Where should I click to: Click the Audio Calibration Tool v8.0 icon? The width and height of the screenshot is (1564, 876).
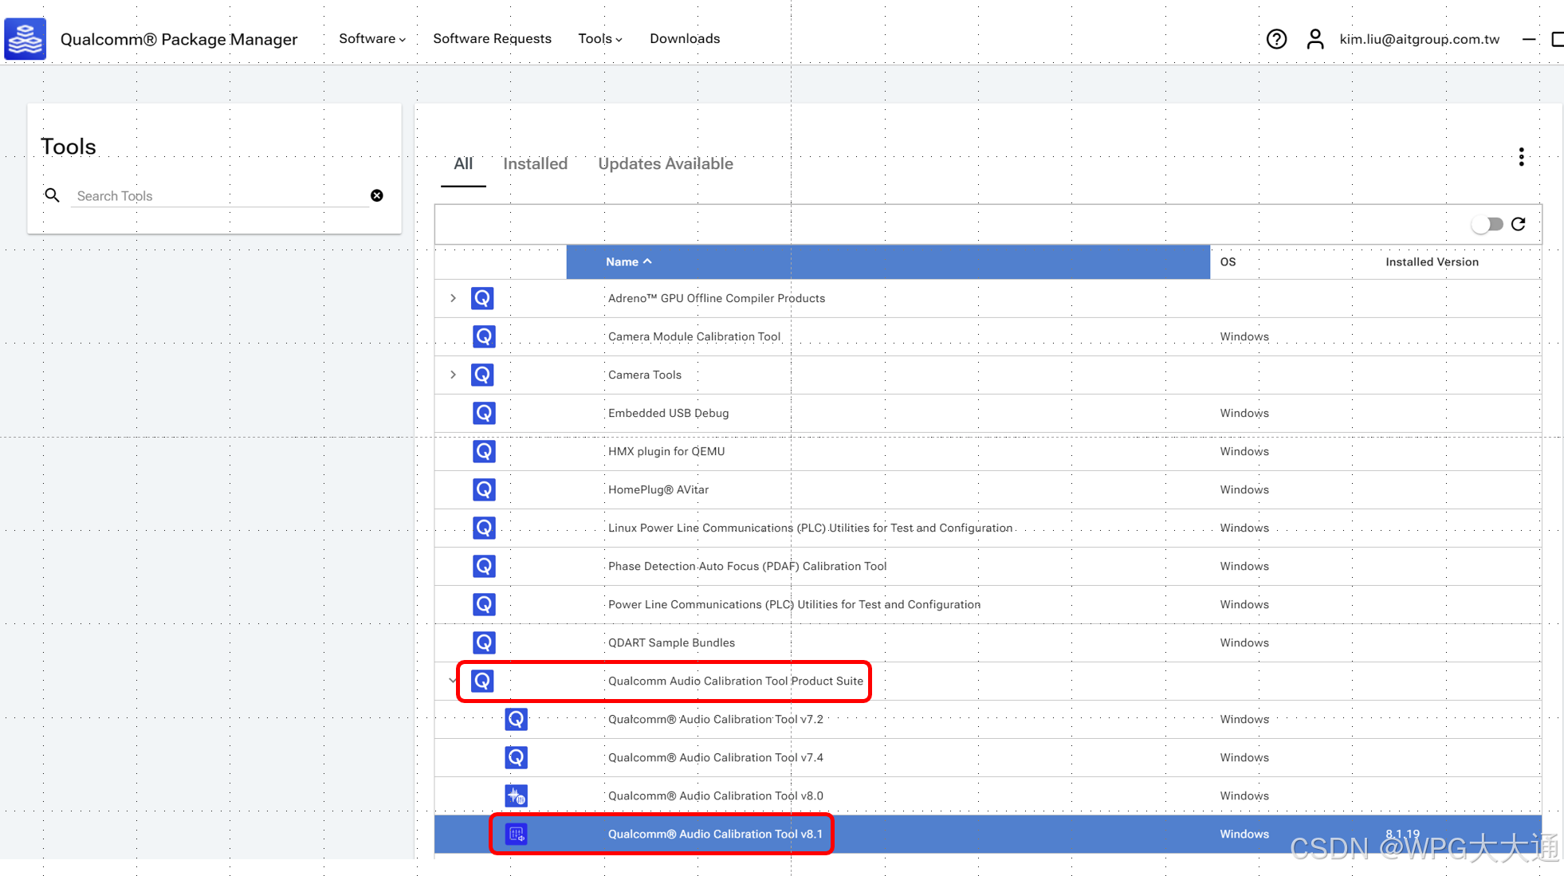click(516, 795)
